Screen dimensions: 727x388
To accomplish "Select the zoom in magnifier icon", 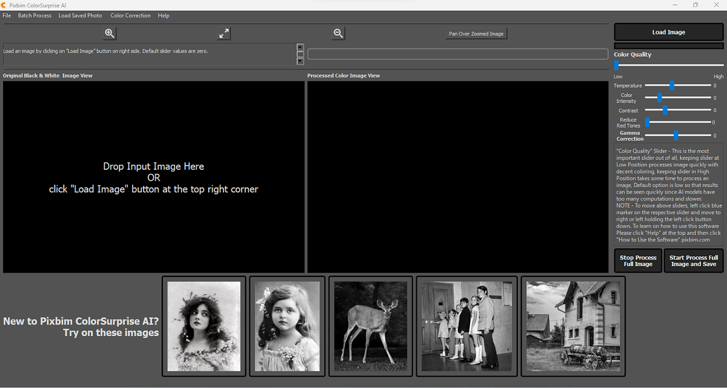I will point(109,33).
